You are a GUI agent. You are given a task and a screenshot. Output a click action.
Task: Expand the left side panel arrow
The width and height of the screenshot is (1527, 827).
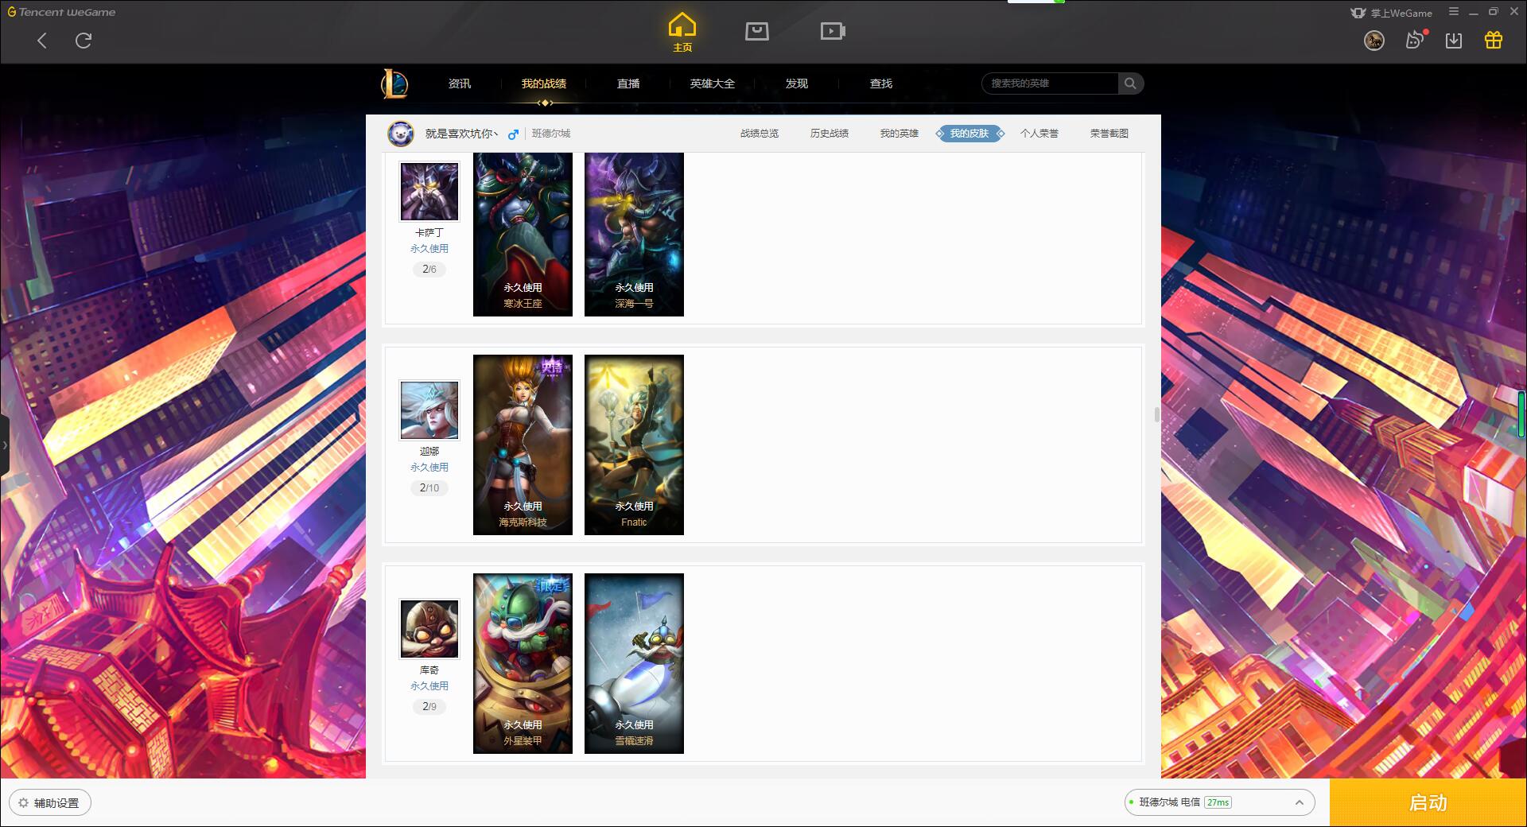pyautogui.click(x=5, y=445)
